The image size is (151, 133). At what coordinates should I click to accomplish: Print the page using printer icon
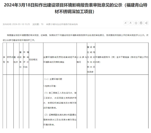pos(141,23)
